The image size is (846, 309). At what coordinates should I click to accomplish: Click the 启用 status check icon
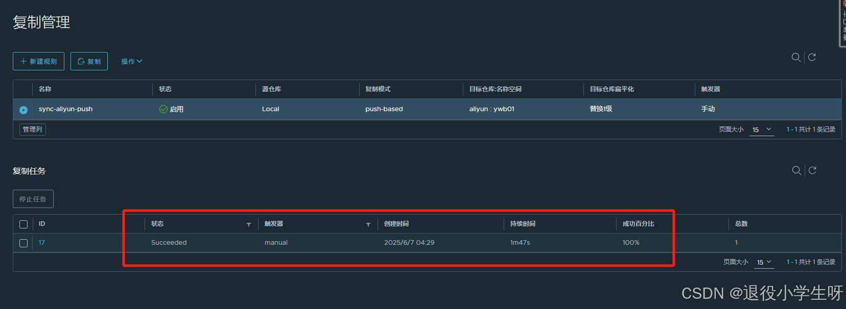click(163, 109)
